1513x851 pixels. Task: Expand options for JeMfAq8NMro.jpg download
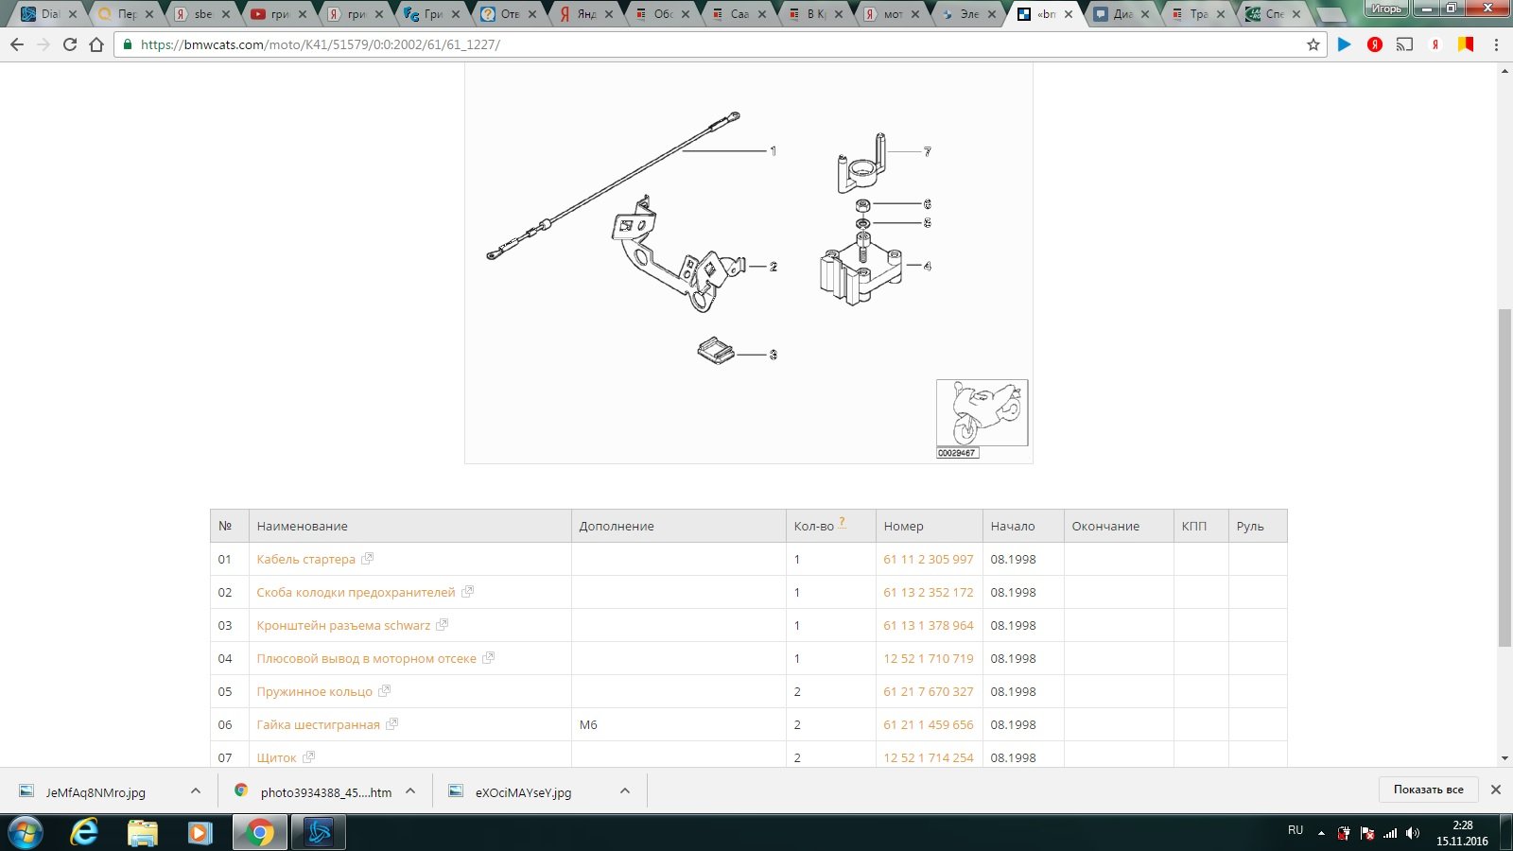tap(195, 790)
